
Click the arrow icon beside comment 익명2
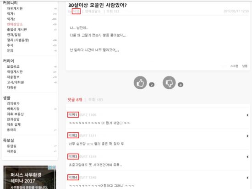pyautogui.click(x=247, y=136)
